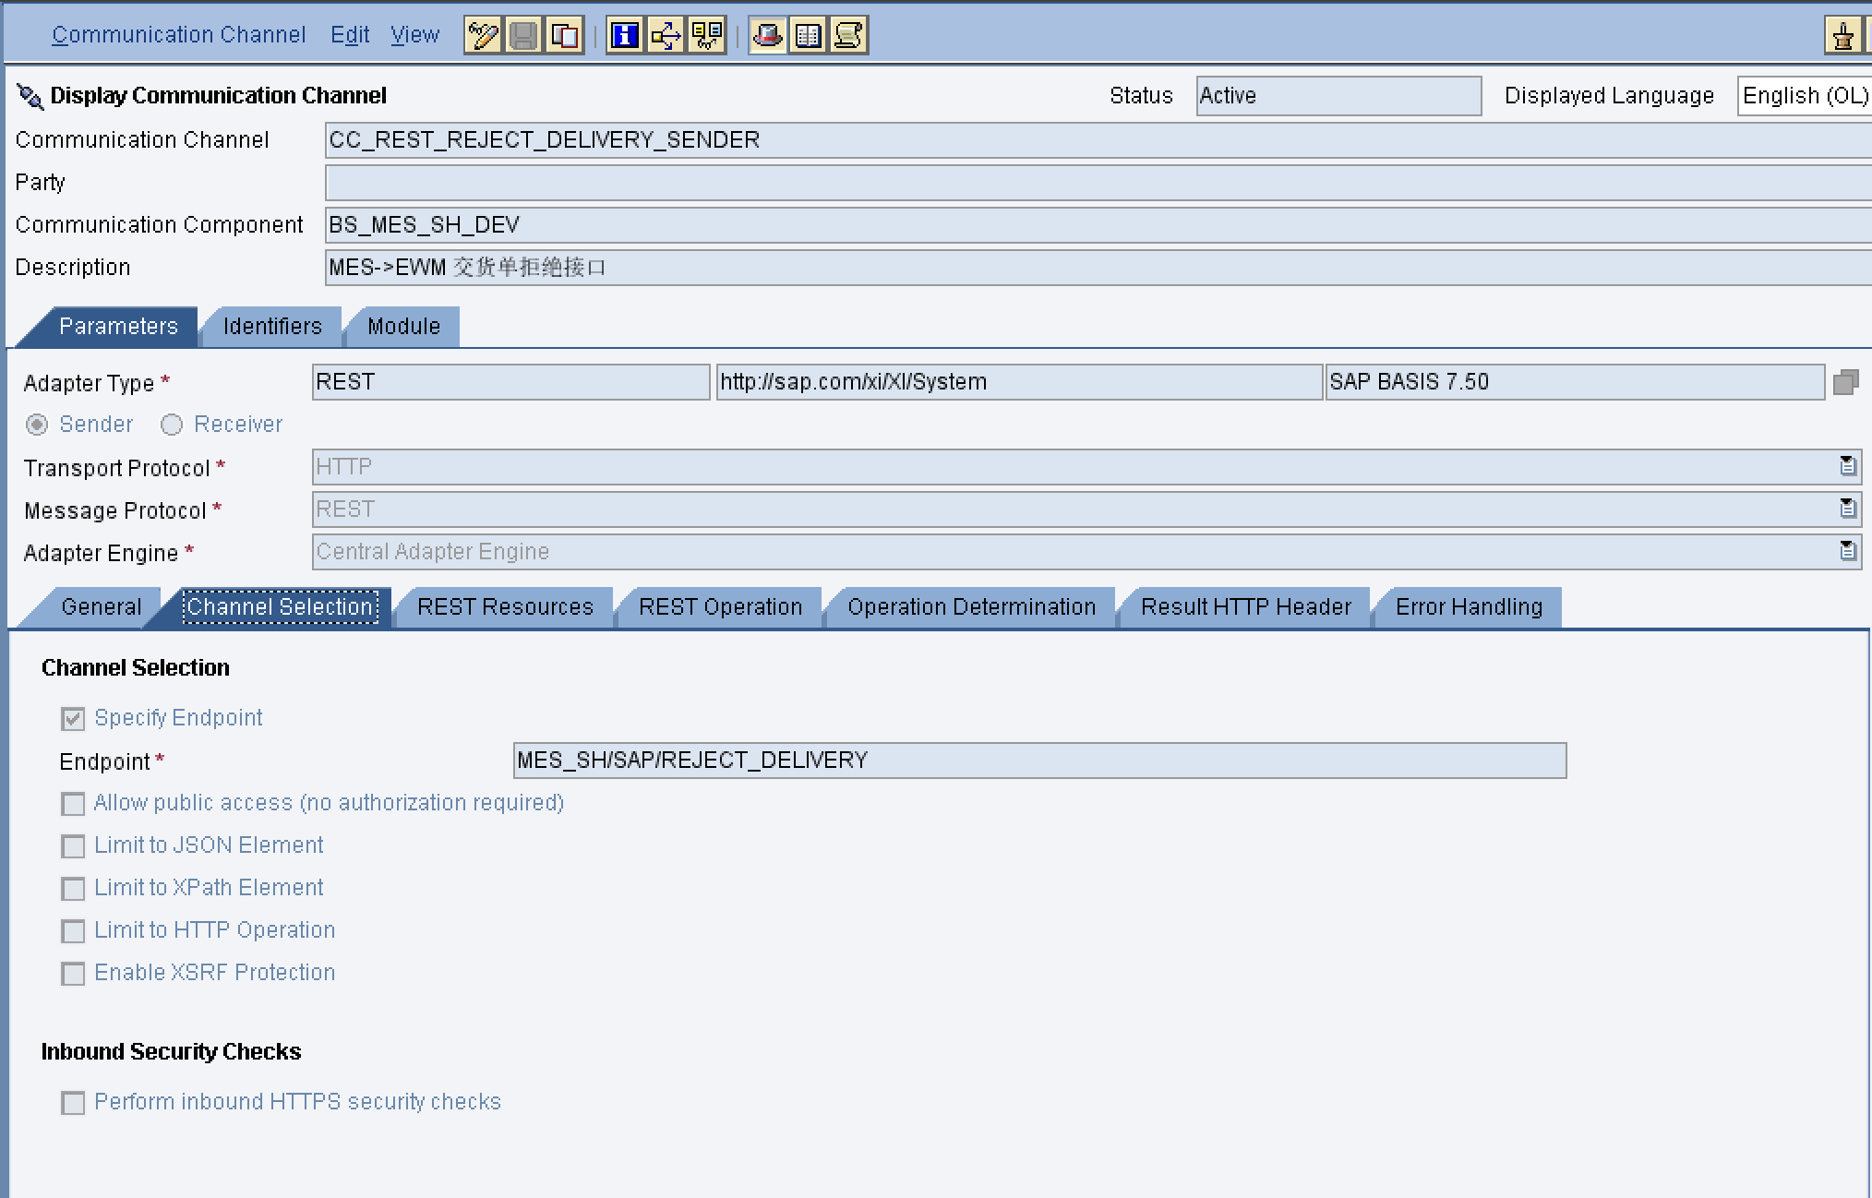Enable XSRF Protection checkbox
Image resolution: width=1872 pixels, height=1198 pixels.
pyautogui.click(x=73, y=974)
